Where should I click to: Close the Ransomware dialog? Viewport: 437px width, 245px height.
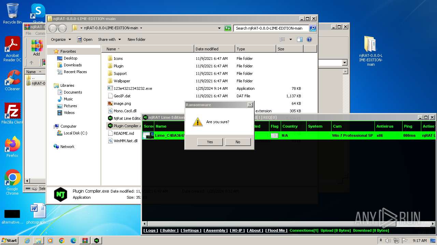tap(250, 105)
